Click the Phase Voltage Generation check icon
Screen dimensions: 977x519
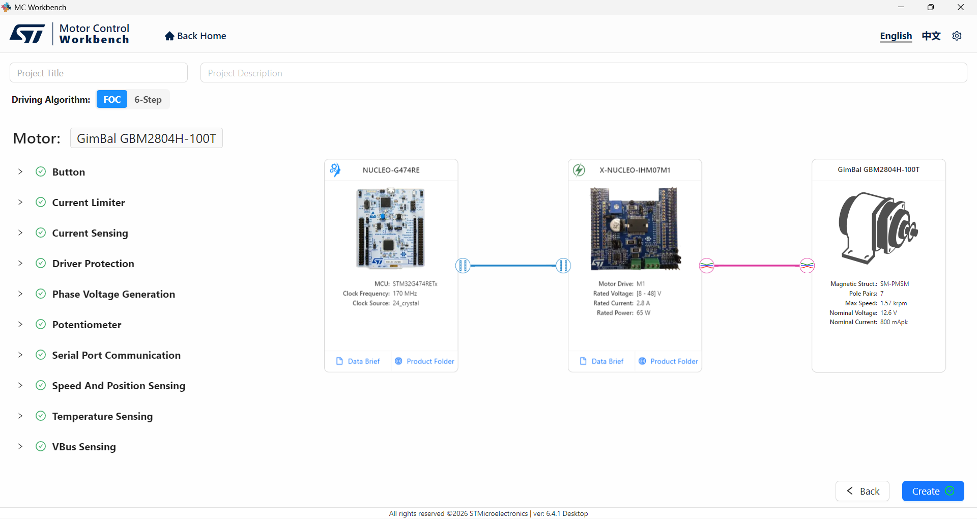(x=41, y=294)
